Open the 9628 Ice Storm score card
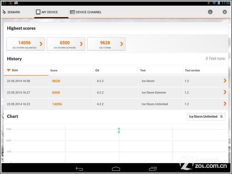The width and height of the screenshot is (232, 174). [106, 44]
